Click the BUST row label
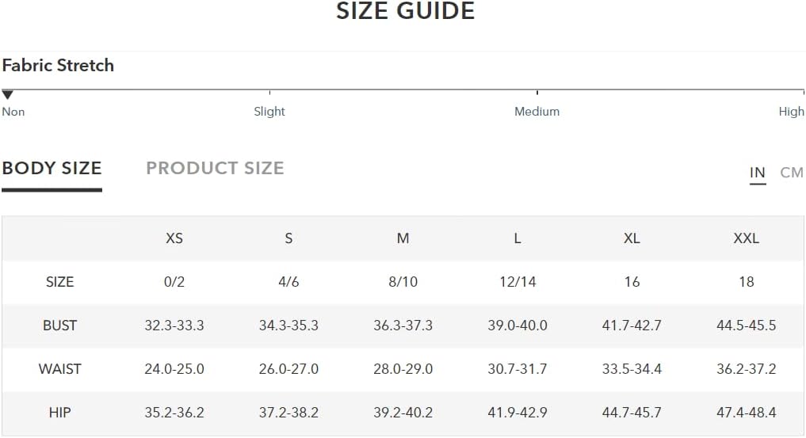The width and height of the screenshot is (806, 438). pyautogui.click(x=59, y=326)
